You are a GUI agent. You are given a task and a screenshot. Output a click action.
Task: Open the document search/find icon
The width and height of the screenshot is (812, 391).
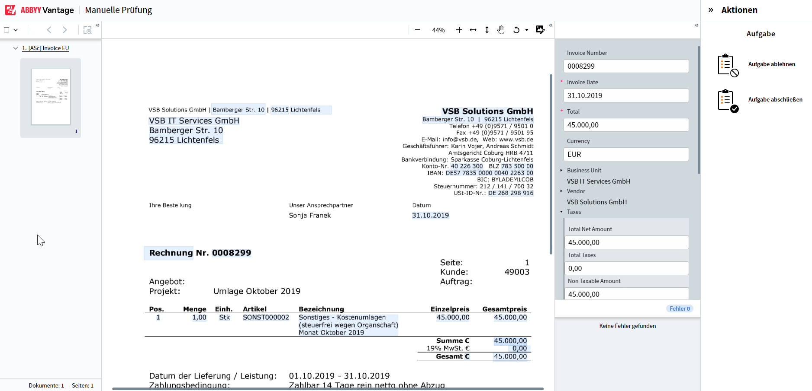pyautogui.click(x=87, y=30)
